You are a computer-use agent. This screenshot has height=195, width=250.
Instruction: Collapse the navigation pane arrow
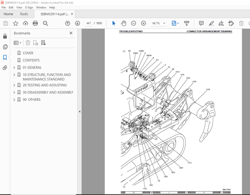tap(79, 112)
